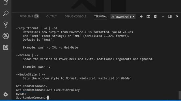Switch to the OUTPUT tab

point(51,17)
